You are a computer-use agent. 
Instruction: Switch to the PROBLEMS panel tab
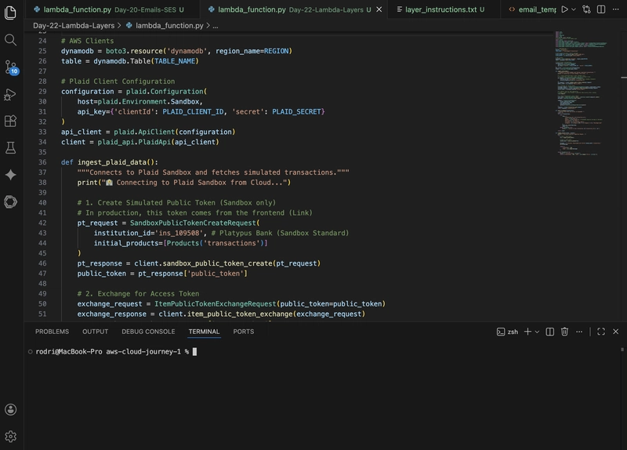[x=52, y=332]
